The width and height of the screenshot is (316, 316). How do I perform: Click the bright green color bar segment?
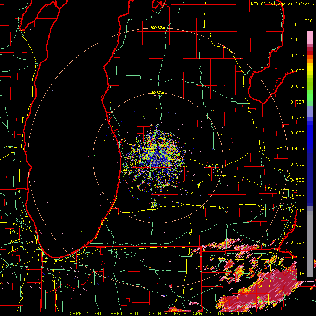[310, 96]
